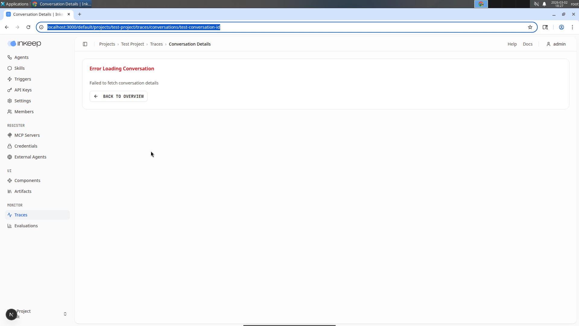Toggle the sidebar collapse icon

tap(85, 44)
